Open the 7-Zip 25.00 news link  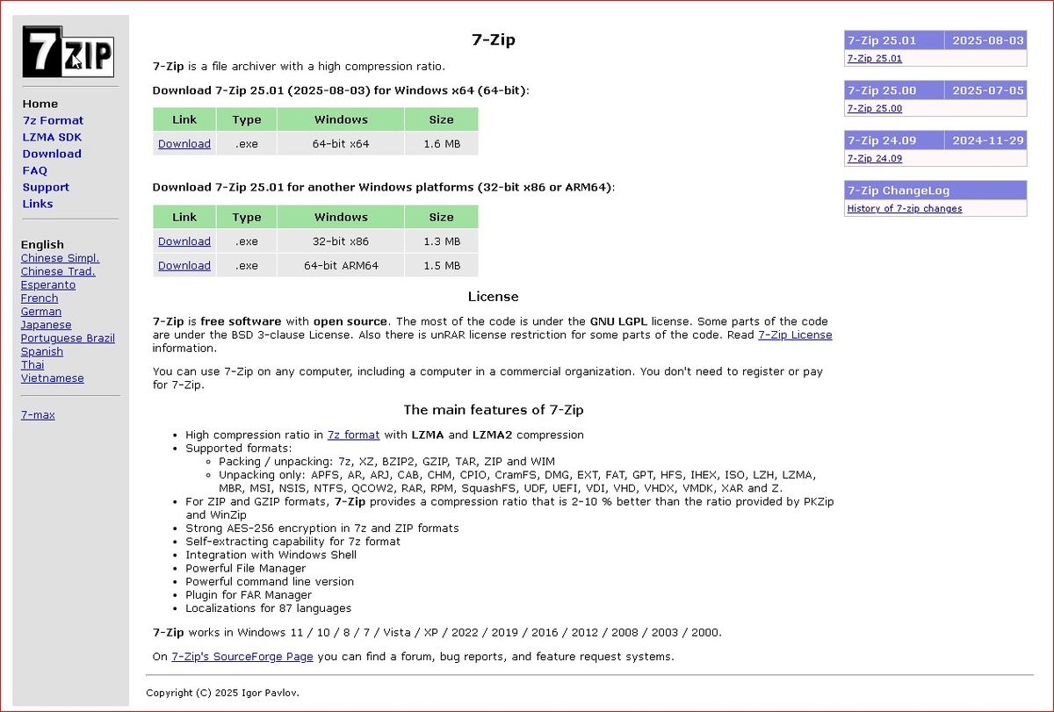point(874,109)
